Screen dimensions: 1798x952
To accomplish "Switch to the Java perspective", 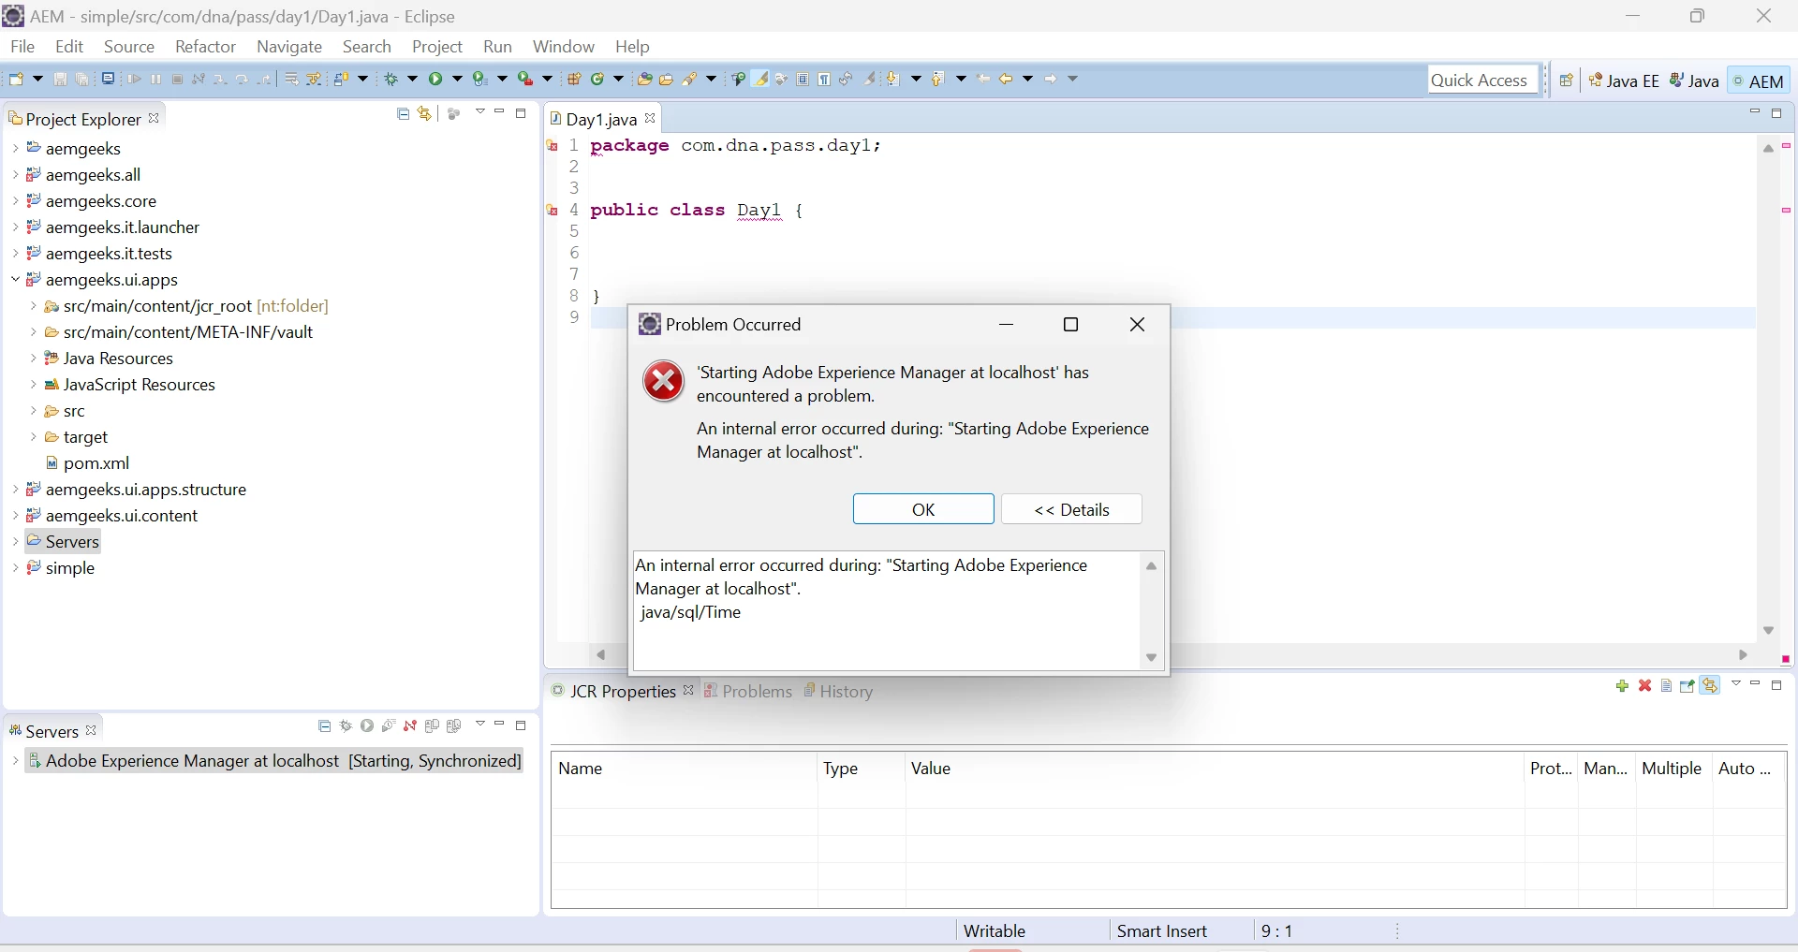I will coord(1695,81).
